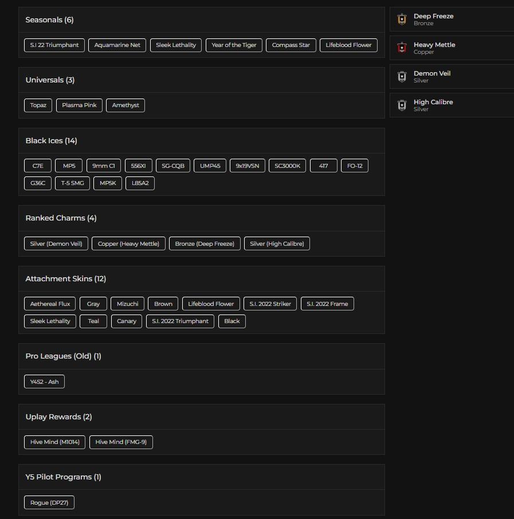The image size is (514, 519).
Task: Click the SG-CQB Black Ice tag
Action: [173, 166]
